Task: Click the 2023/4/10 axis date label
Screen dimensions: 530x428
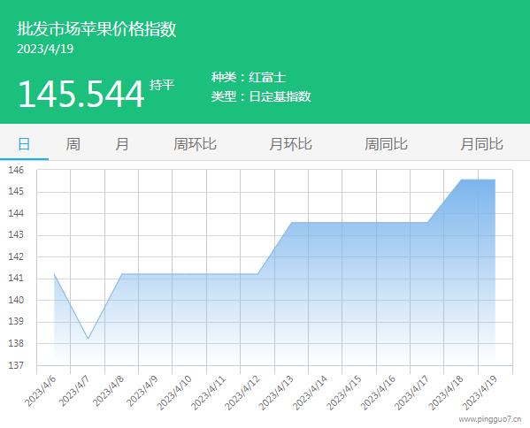Action: click(174, 393)
